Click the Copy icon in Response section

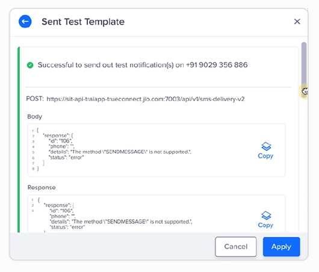(x=266, y=215)
